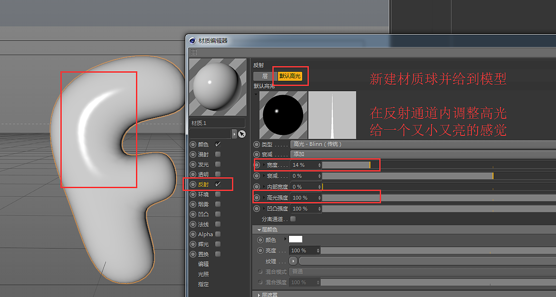
Task: Enable the 发光 channel checkbox
Action: (218, 164)
